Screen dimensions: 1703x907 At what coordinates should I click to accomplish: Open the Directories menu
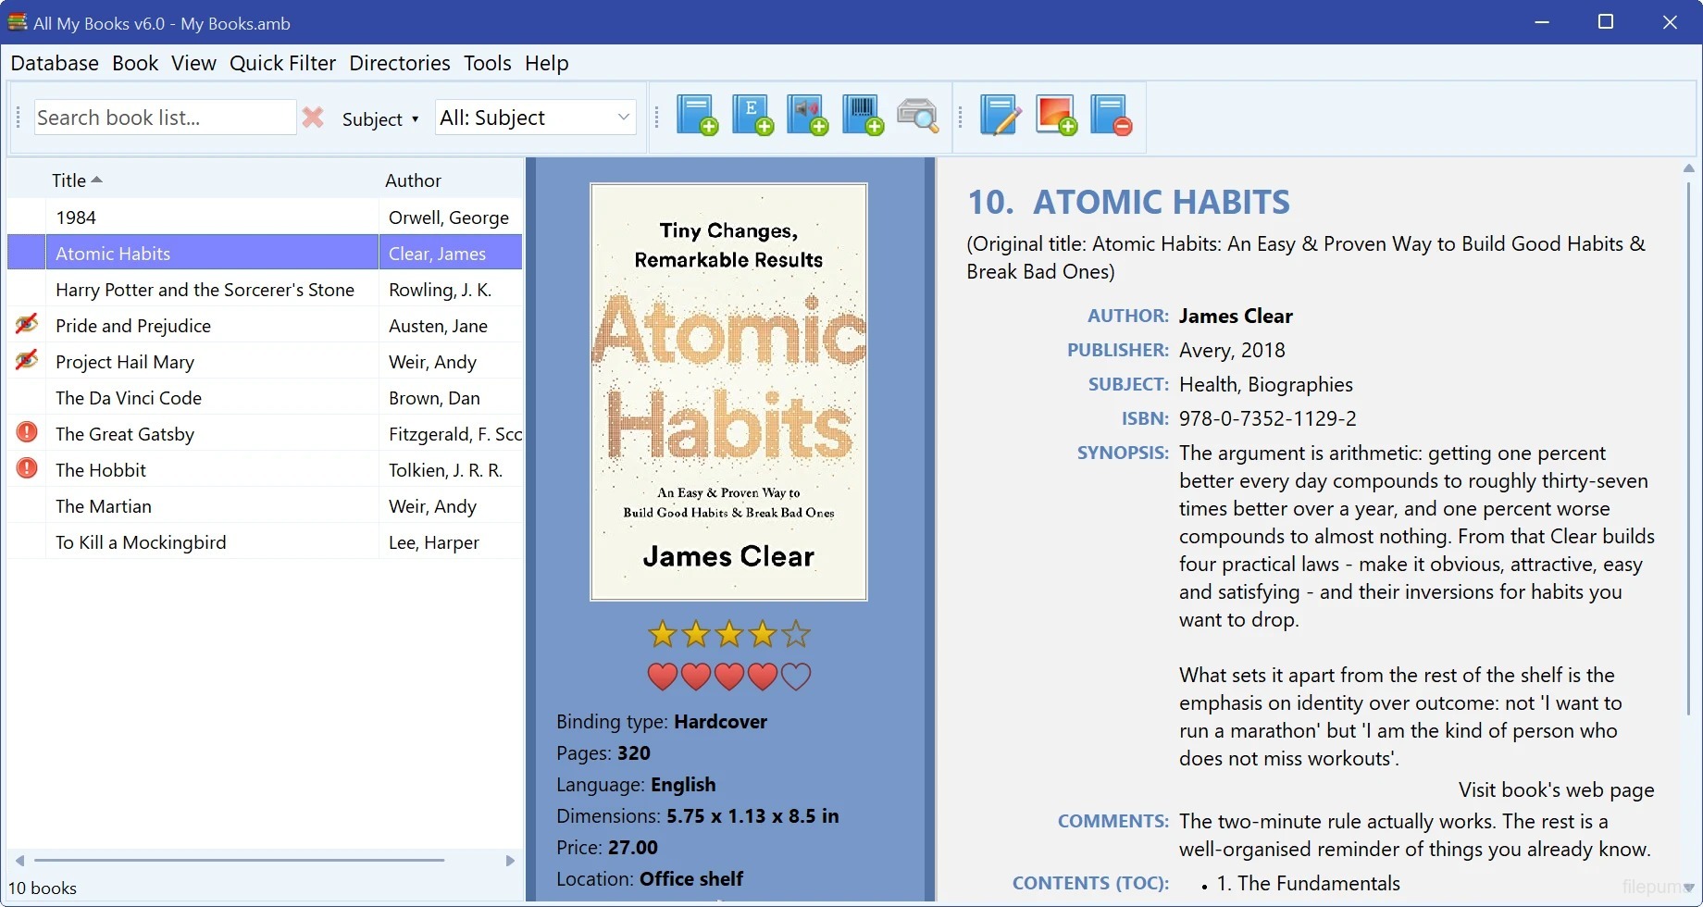click(x=400, y=63)
